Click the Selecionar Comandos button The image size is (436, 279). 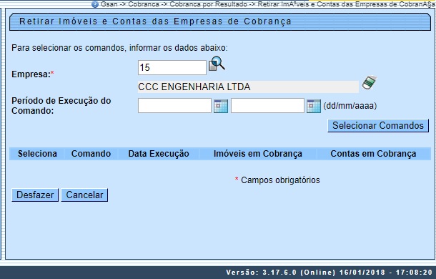(378, 126)
